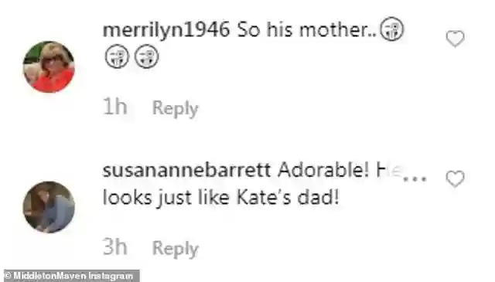
Task: Reply to susanannebarrett's comment
Action: coord(176,249)
